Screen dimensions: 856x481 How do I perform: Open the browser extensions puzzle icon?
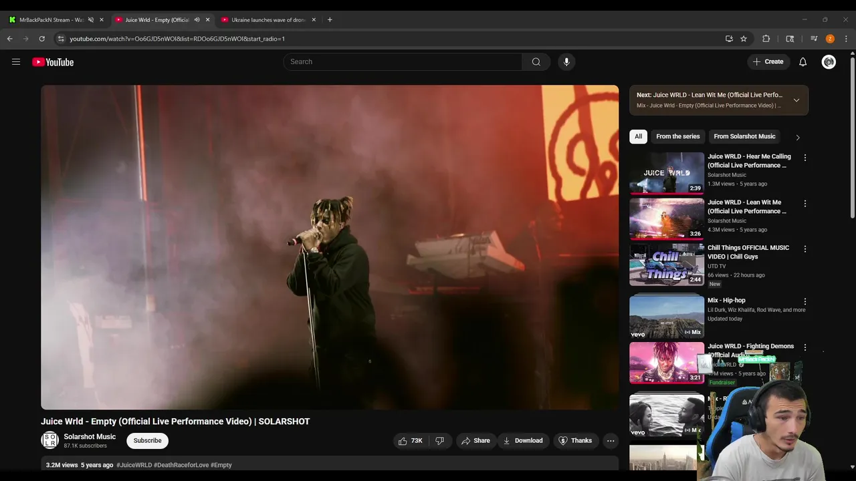coord(766,39)
